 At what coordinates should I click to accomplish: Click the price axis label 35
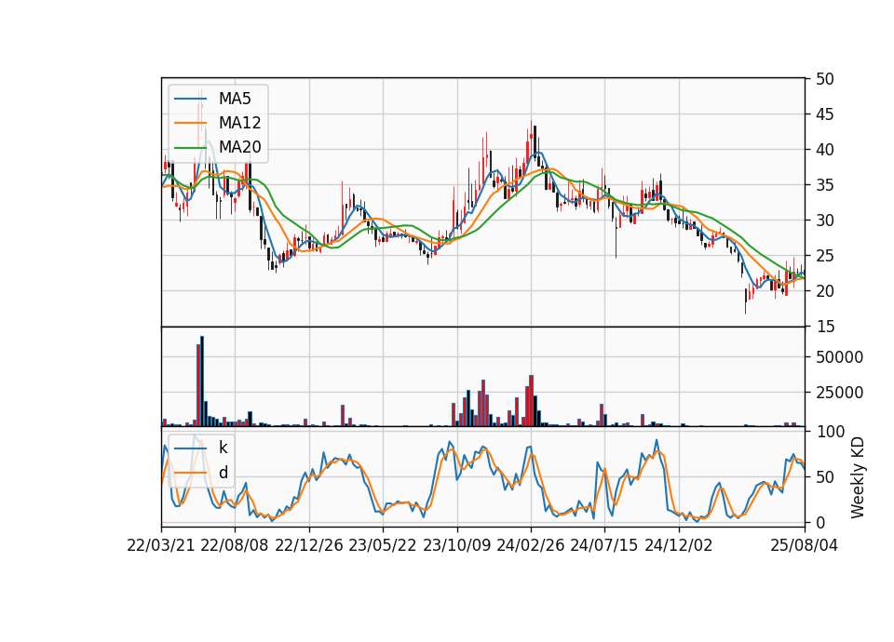[824, 185]
